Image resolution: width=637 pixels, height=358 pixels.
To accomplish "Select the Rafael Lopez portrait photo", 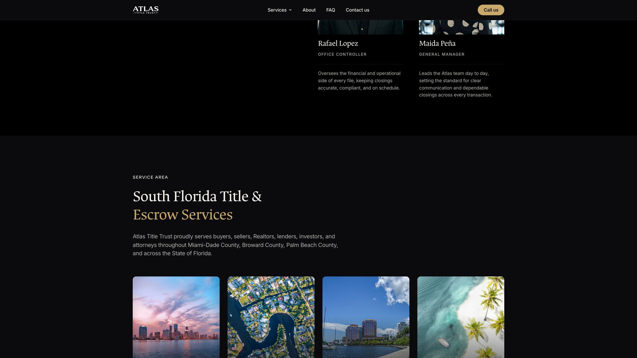I will [360, 27].
